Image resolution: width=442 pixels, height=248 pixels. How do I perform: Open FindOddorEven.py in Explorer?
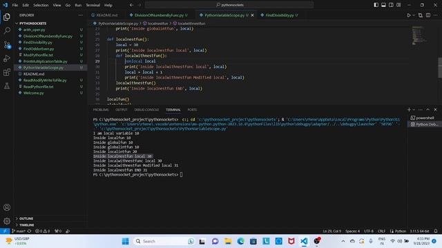point(39,49)
